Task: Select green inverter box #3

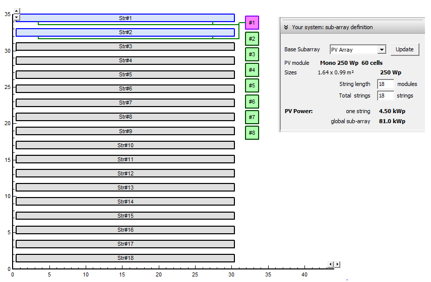Action: click(x=252, y=54)
